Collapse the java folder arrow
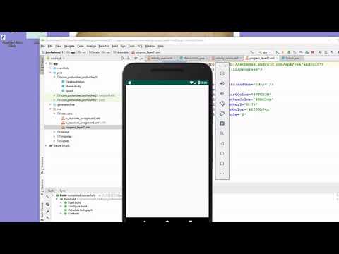Viewport: 339px width, 254px height. (x=50, y=73)
